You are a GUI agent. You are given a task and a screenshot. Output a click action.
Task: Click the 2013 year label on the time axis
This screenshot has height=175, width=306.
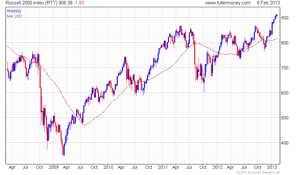[272, 167]
